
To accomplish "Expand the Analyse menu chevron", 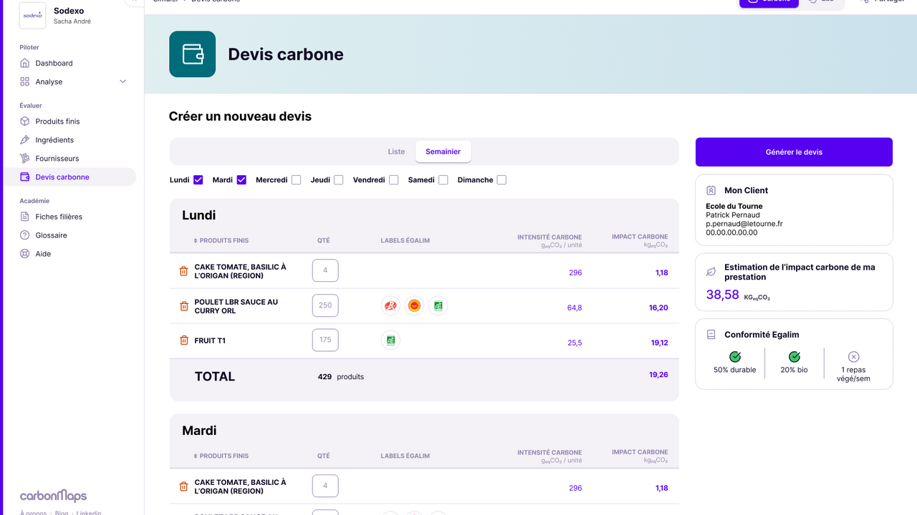I will pyautogui.click(x=123, y=82).
